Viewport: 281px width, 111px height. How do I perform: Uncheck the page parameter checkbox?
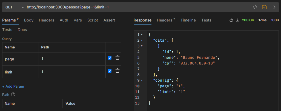pos(110,58)
